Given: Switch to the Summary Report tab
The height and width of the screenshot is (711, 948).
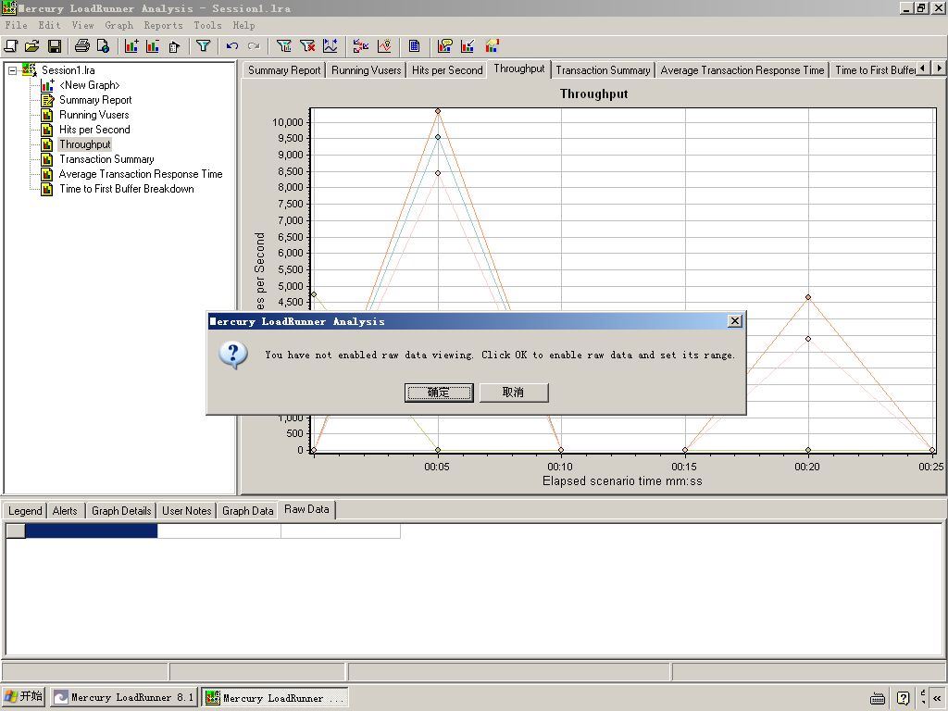Looking at the screenshot, I should [x=284, y=70].
